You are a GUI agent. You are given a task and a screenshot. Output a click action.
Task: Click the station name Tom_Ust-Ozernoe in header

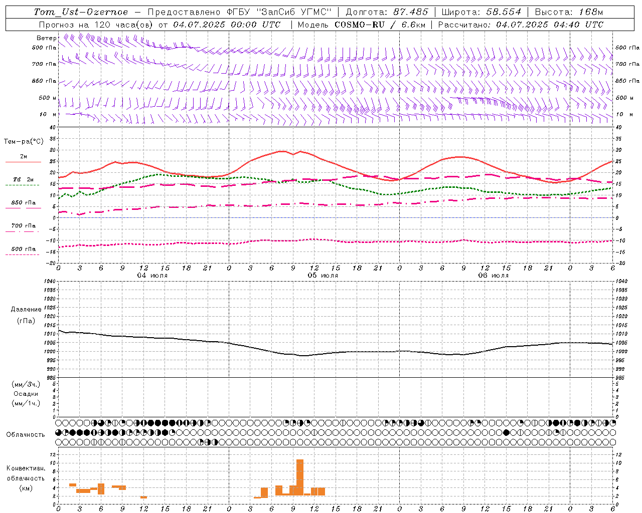coord(81,12)
